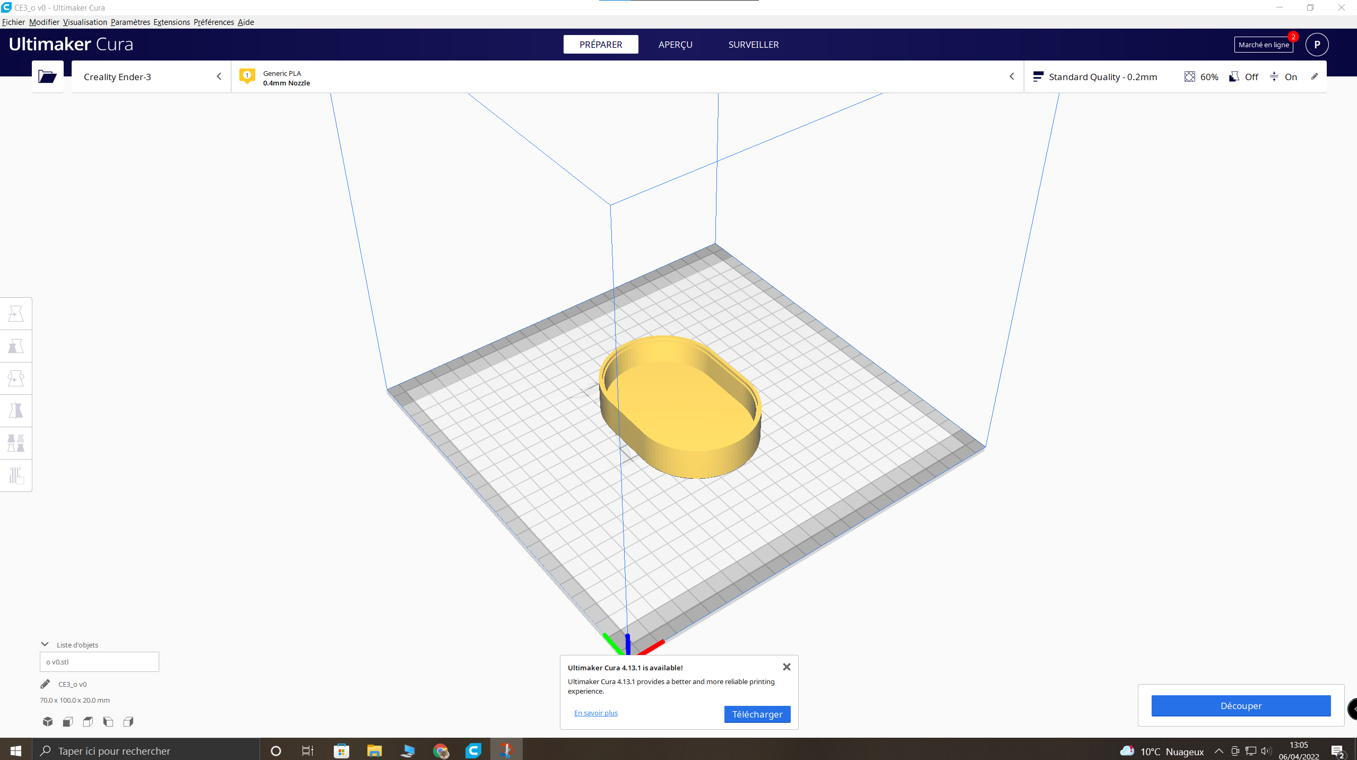Switch to the PRÉPARER stage

[x=601, y=45]
